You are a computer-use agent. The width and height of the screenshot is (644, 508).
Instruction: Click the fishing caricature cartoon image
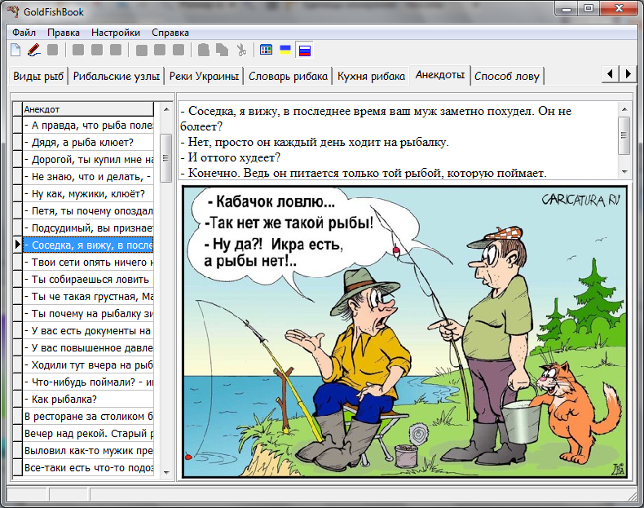(404, 331)
